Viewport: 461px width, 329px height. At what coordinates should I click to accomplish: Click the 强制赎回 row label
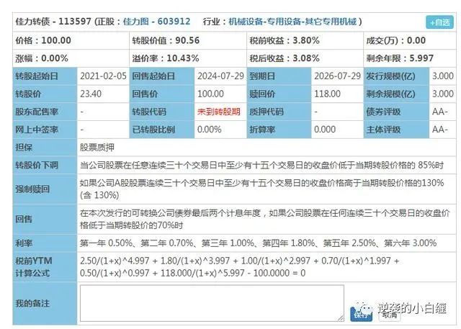(45, 189)
